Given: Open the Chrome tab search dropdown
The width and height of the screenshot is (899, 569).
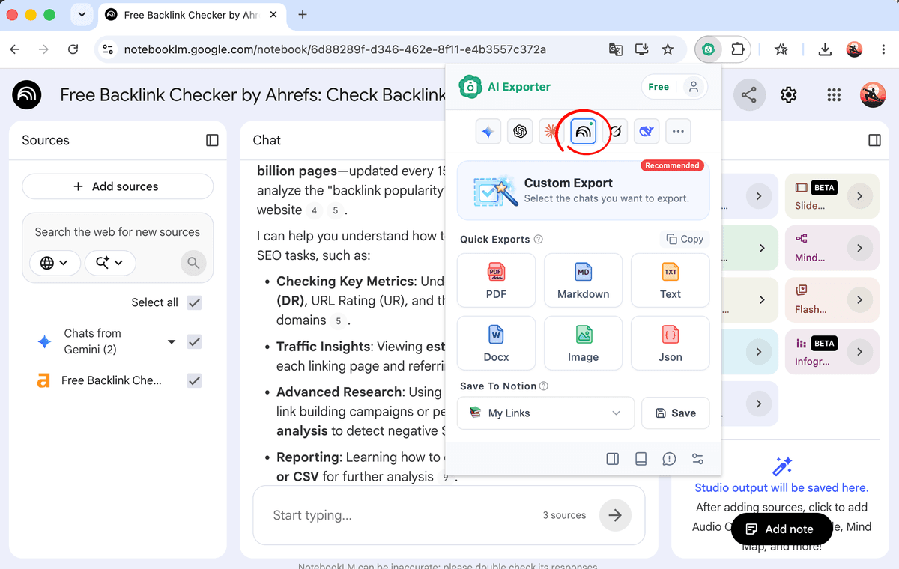Looking at the screenshot, I should (x=81, y=15).
